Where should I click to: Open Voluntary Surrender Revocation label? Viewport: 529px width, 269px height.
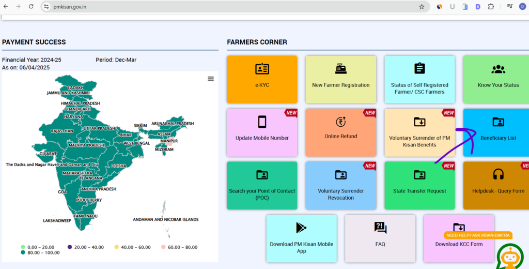pos(341,195)
